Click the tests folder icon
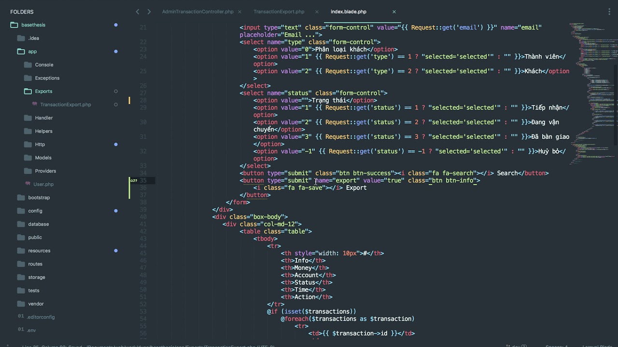This screenshot has height=347, width=618. pyautogui.click(x=21, y=291)
